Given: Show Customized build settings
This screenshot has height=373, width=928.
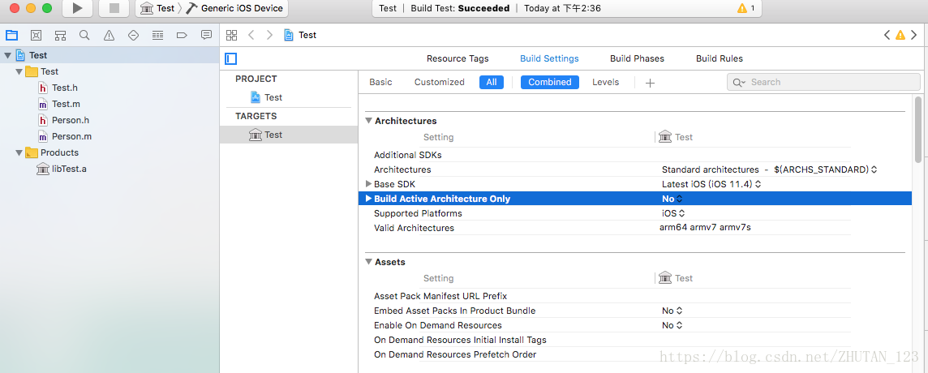Looking at the screenshot, I should pyautogui.click(x=439, y=82).
